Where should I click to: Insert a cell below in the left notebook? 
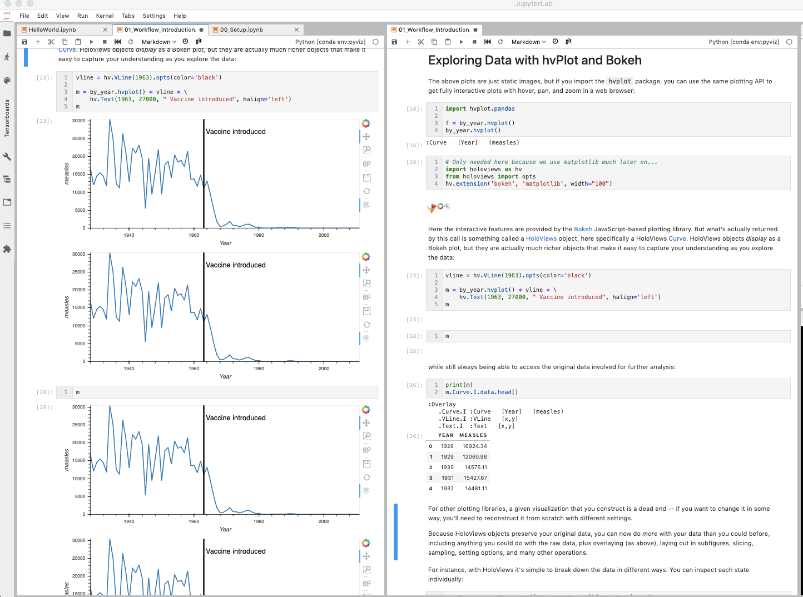38,42
